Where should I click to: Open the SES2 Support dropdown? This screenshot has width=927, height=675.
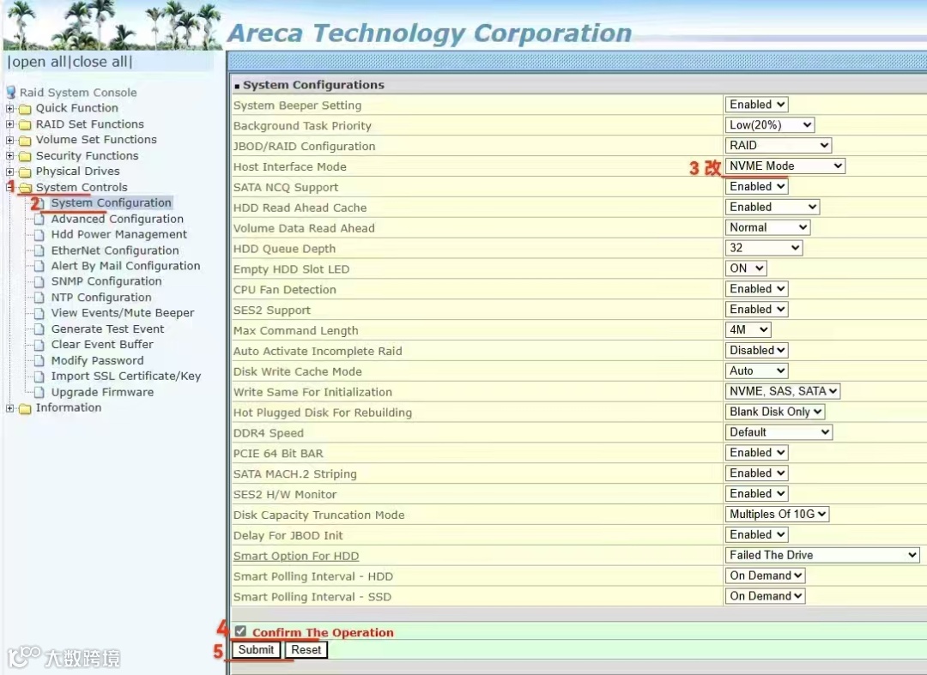[757, 310]
